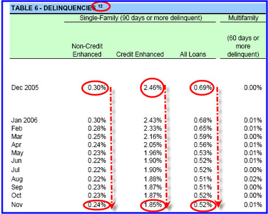Screen dimensions: 268x214
Task: Click the circled 0.24% Nov value
Action: tap(97, 205)
